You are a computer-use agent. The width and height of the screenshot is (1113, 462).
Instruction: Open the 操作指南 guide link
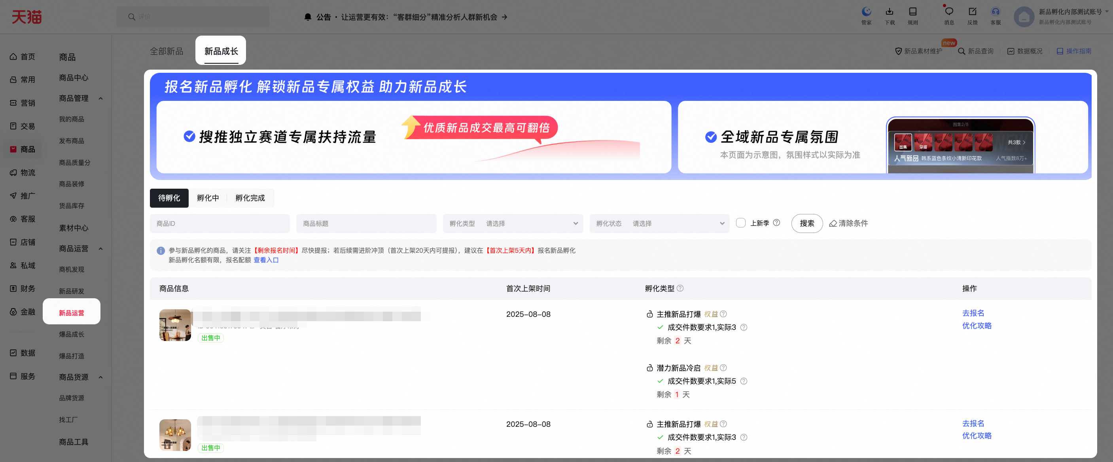pyautogui.click(x=1074, y=51)
